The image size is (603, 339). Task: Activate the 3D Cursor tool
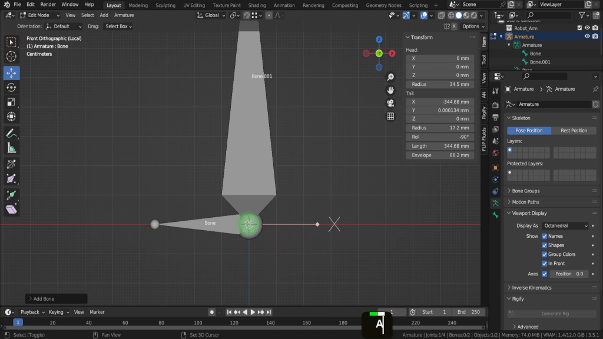pyautogui.click(x=11, y=56)
